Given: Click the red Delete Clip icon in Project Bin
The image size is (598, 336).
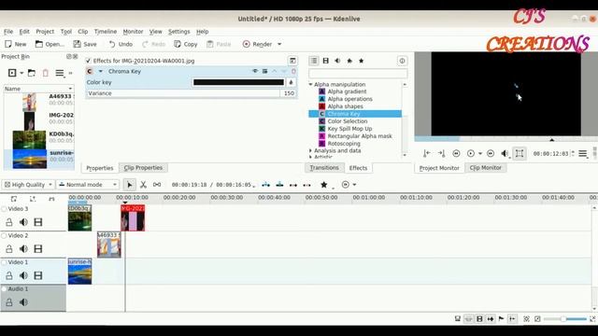Looking at the screenshot, I should click(x=46, y=73).
